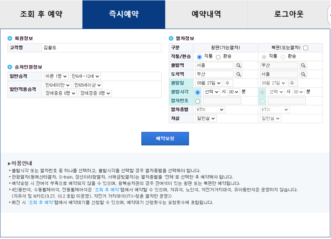
Task: Choose 출발시각 radio for outbound train
Action: coord(198,92)
